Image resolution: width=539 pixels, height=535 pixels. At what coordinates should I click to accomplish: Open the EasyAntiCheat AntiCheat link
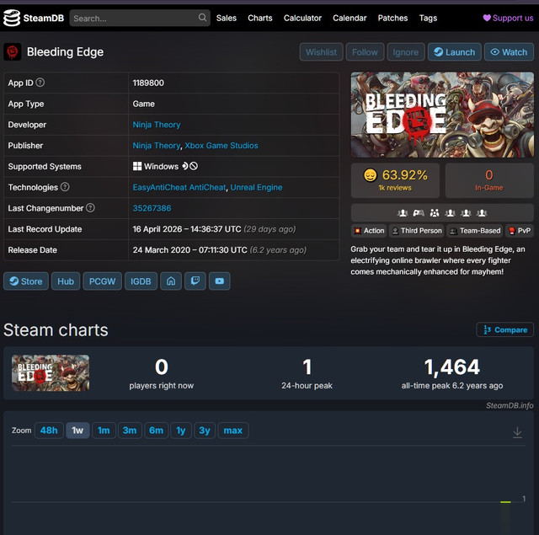point(179,187)
